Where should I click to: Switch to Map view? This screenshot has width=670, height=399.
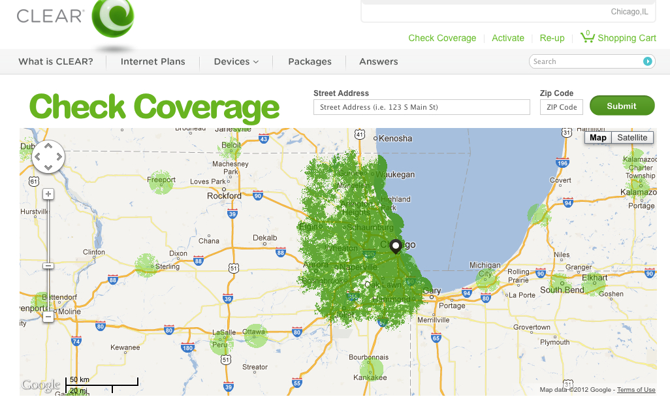598,138
